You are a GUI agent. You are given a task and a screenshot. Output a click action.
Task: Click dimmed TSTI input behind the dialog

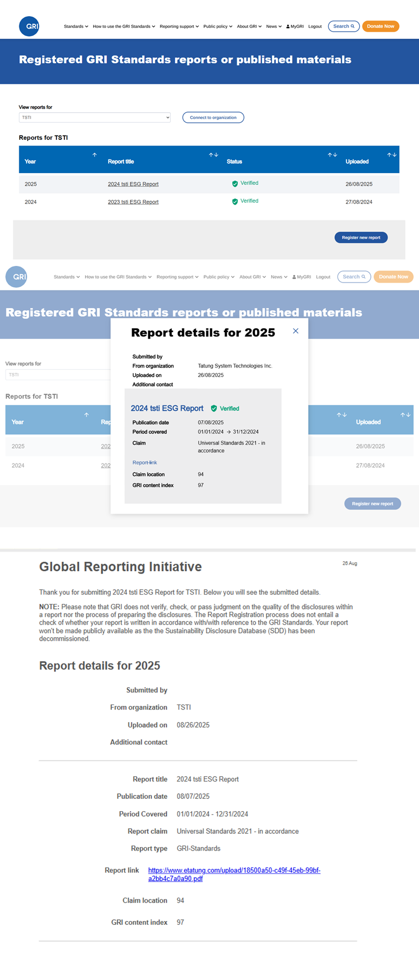pyautogui.click(x=58, y=375)
